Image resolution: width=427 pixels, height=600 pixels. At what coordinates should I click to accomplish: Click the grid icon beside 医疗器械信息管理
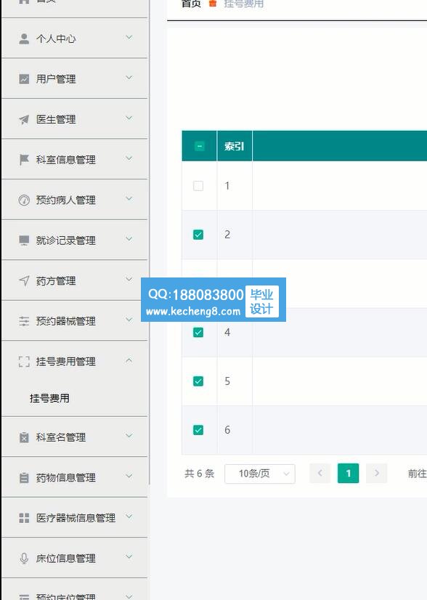click(x=24, y=518)
